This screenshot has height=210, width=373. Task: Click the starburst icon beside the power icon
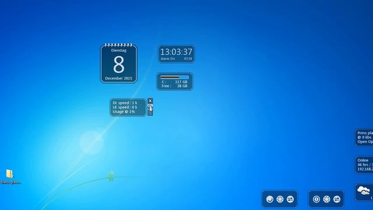click(x=326, y=199)
